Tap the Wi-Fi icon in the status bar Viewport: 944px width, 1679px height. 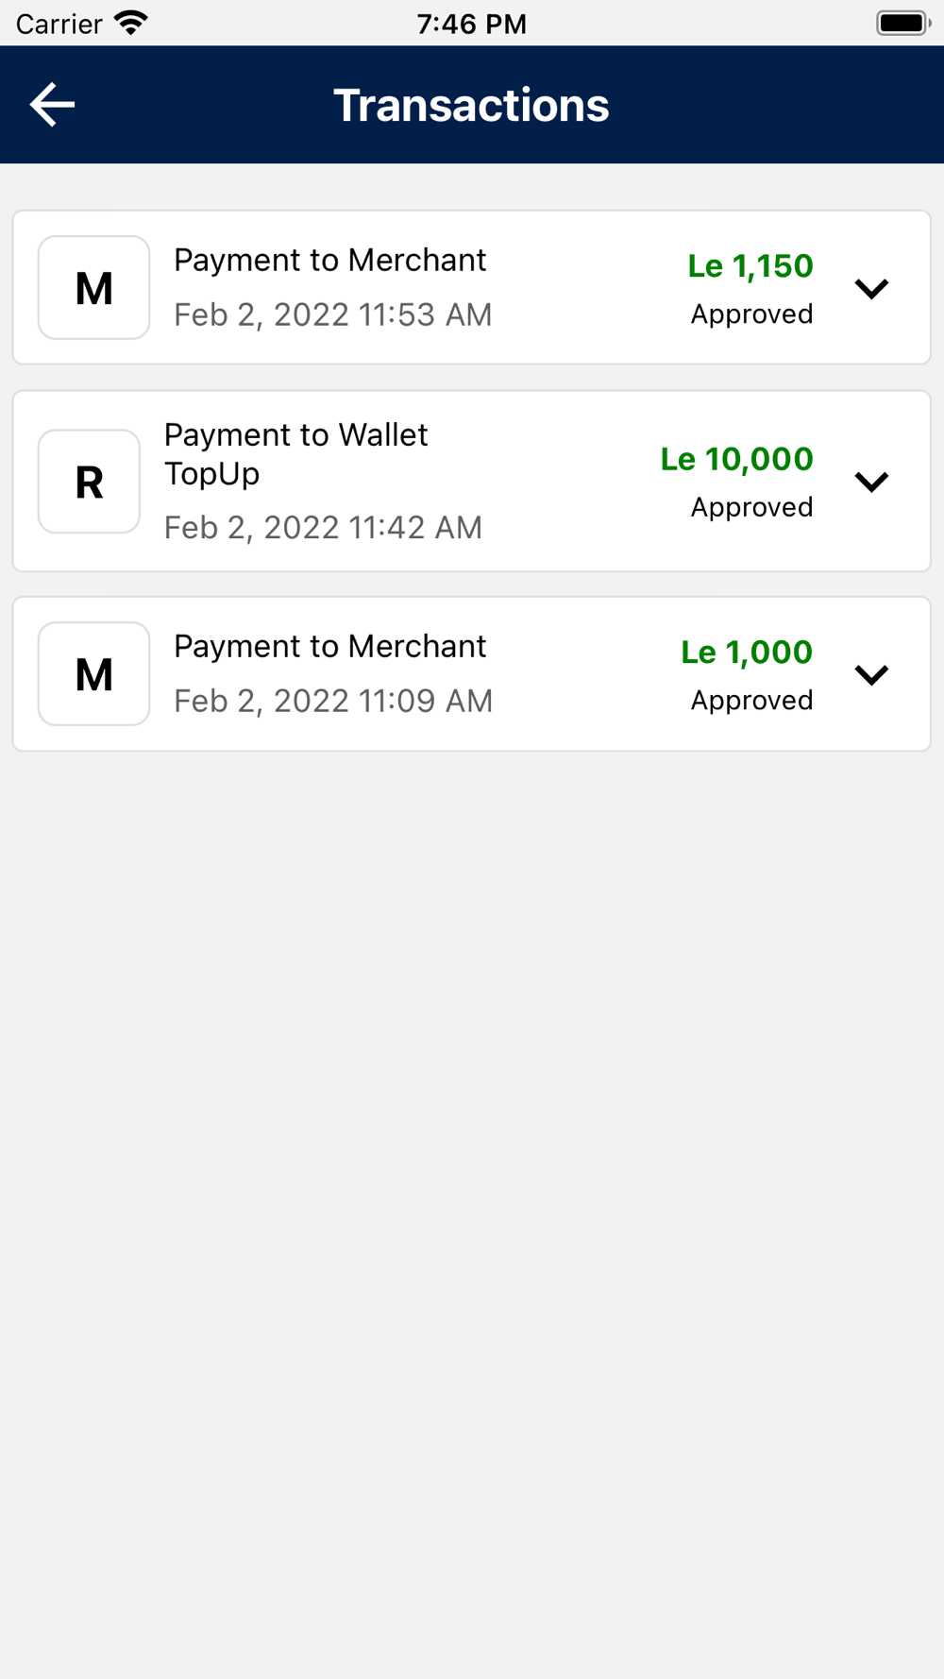click(131, 23)
